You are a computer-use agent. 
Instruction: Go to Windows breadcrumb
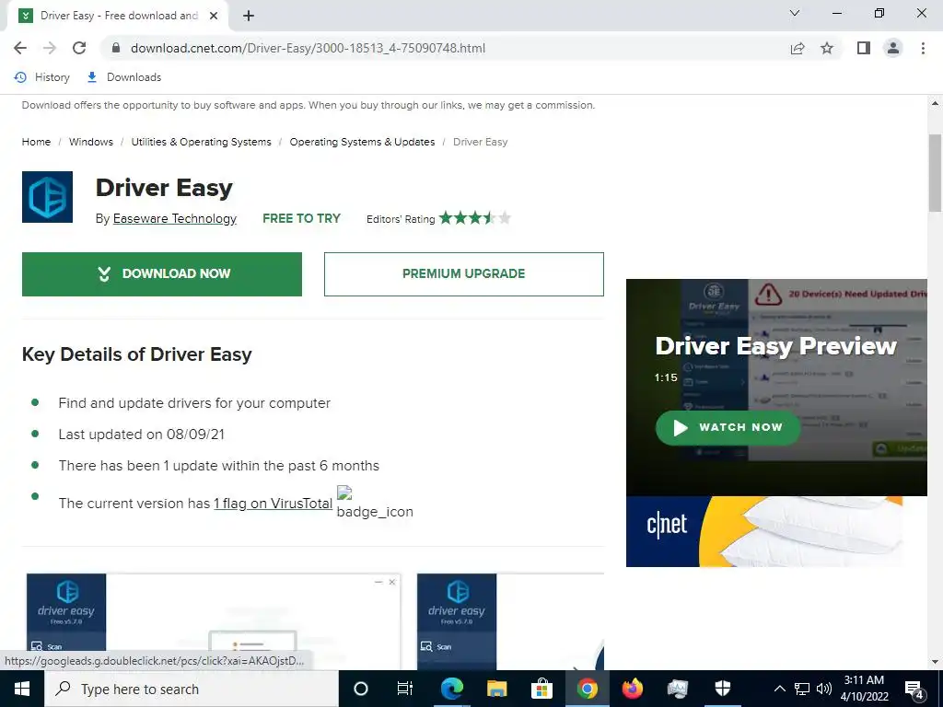[x=91, y=142]
